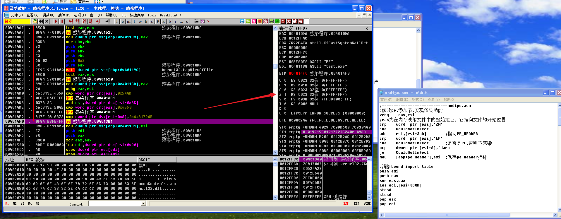Screen dimensions: 561x219
Task: Click the go to address arrow icon
Action: tap(107, 21)
